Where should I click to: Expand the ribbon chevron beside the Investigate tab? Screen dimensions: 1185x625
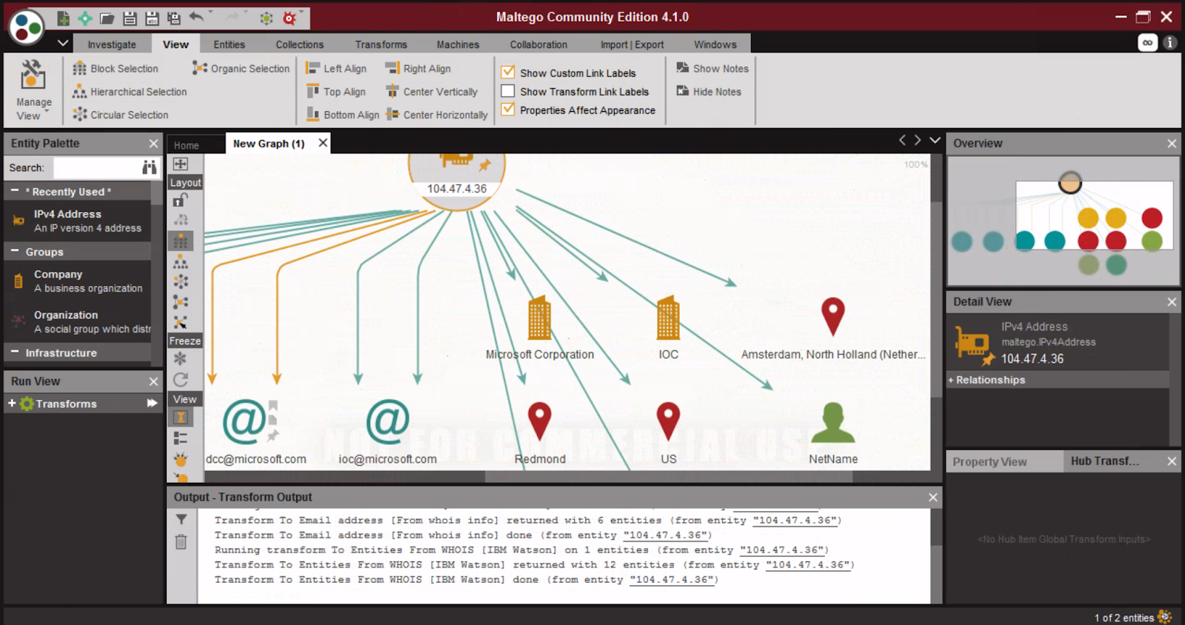point(63,43)
